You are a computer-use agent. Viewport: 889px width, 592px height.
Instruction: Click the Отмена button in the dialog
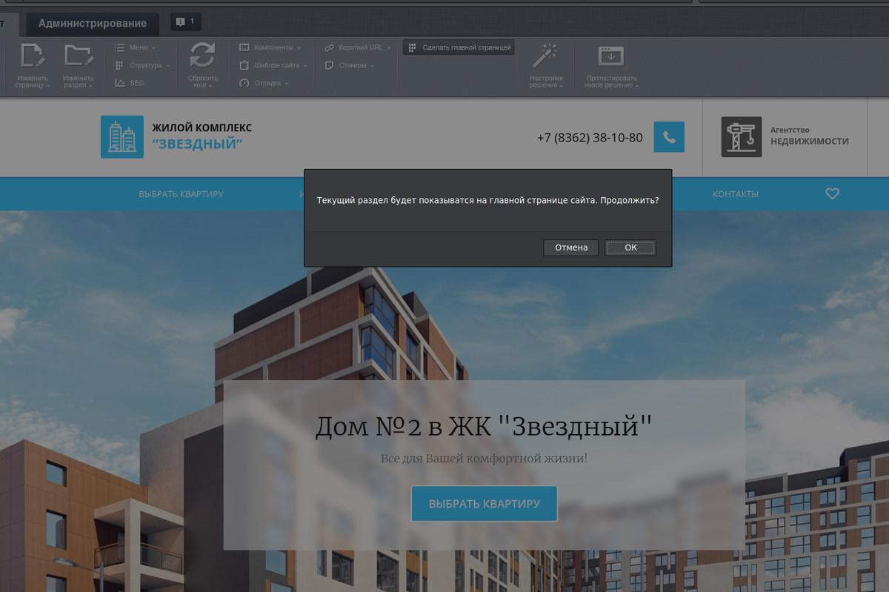571,247
